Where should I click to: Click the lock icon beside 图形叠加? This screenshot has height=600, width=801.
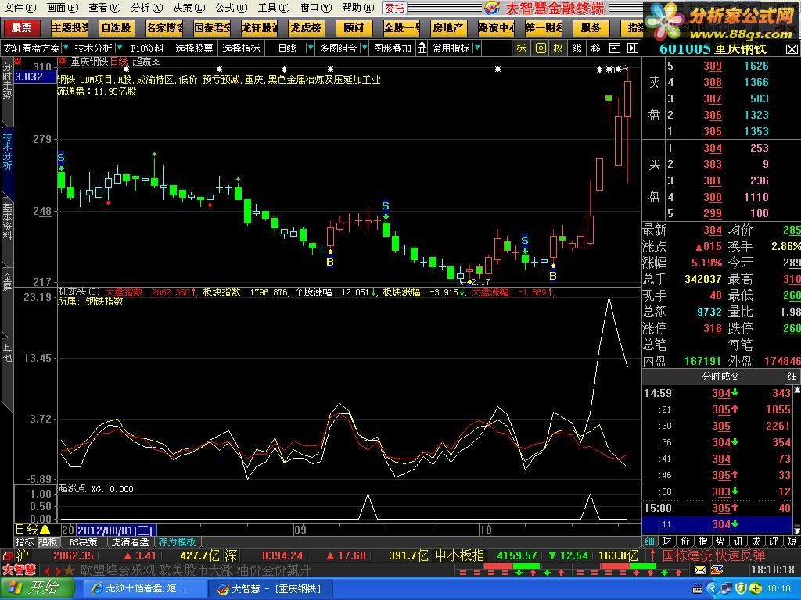click(x=422, y=48)
